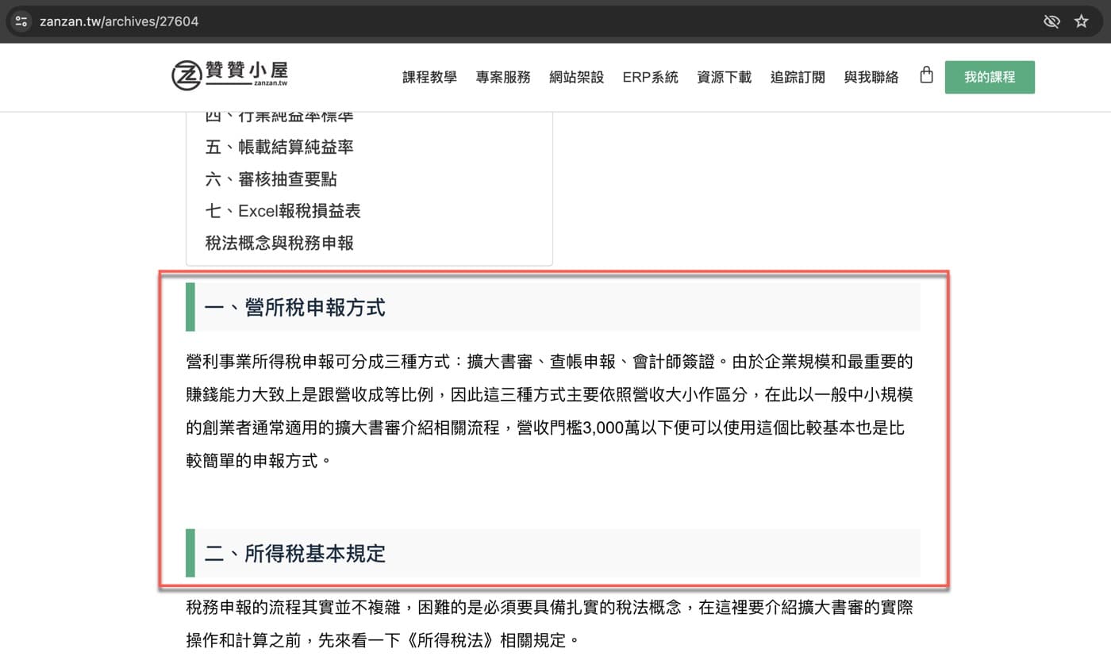Open the 資源下載 menu

coord(724,77)
